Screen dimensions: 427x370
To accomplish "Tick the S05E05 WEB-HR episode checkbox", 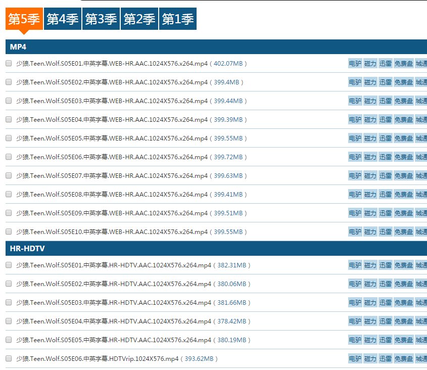I will tap(9, 138).
